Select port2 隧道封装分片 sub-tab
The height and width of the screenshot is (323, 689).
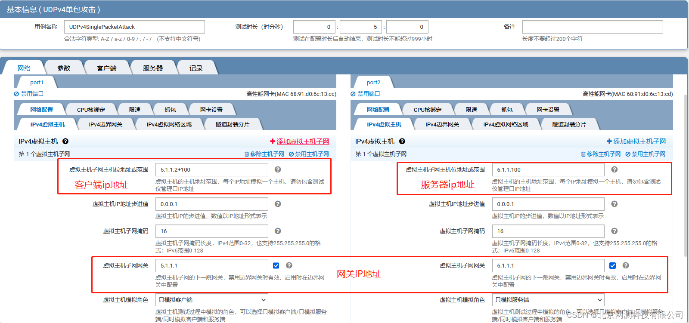click(x=569, y=124)
